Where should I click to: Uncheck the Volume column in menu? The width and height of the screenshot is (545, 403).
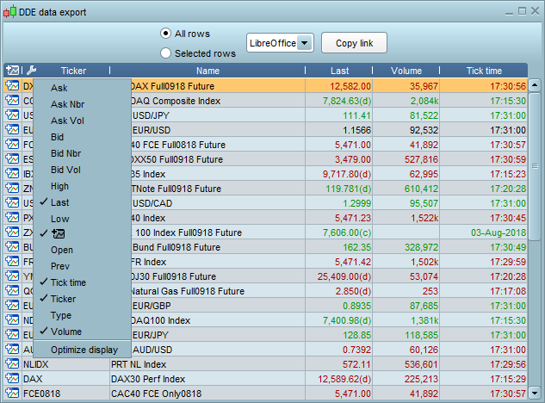click(65, 332)
